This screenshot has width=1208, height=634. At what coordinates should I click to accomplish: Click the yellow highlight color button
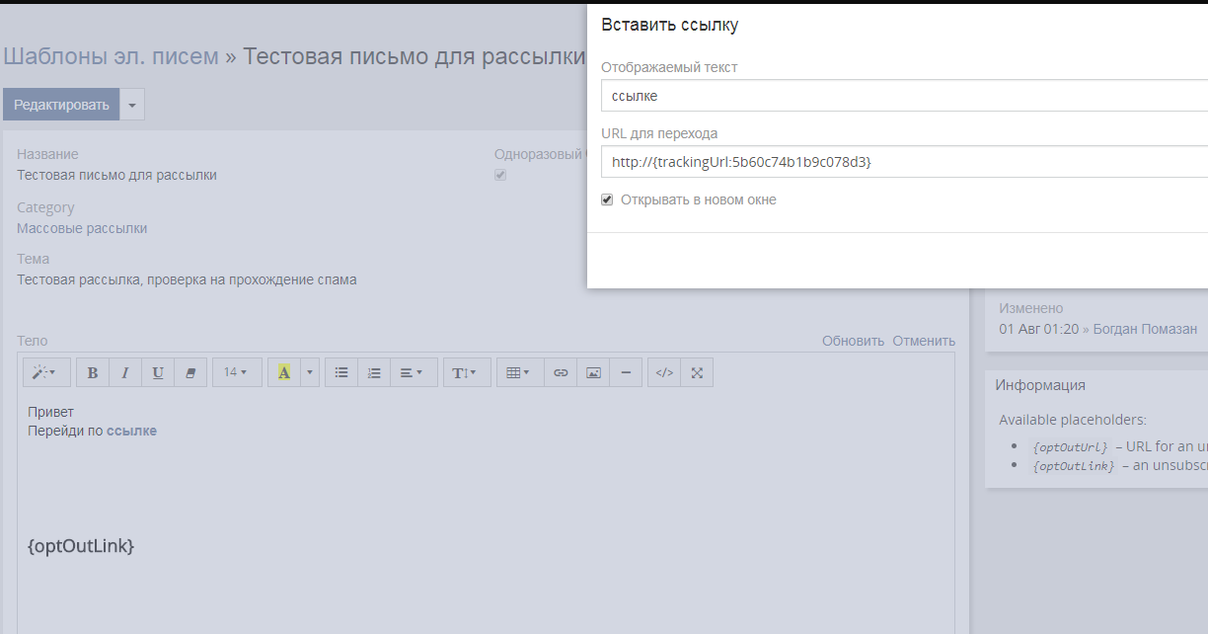click(284, 372)
